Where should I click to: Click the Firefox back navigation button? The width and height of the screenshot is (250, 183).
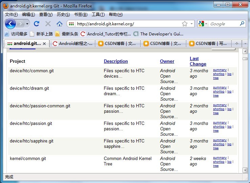click(x=10, y=24)
